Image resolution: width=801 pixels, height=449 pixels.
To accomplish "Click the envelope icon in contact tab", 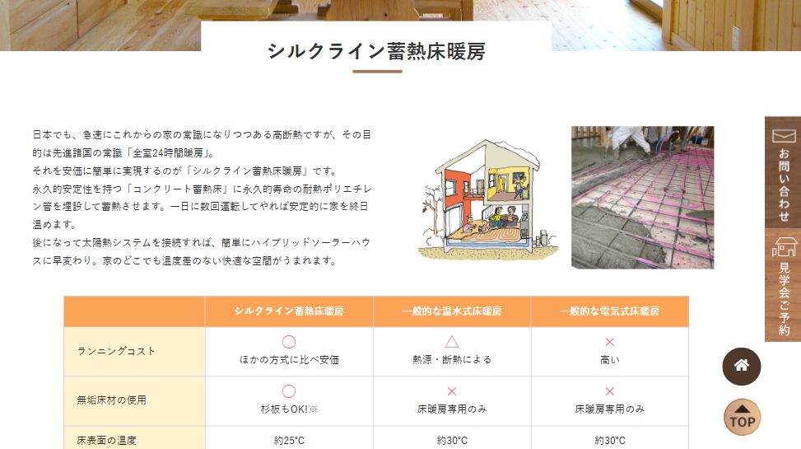I will click(784, 135).
